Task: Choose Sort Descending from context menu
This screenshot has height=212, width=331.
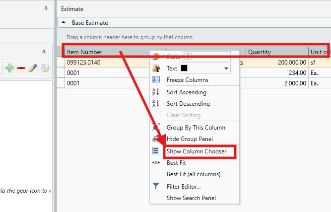Action: pyautogui.click(x=188, y=104)
